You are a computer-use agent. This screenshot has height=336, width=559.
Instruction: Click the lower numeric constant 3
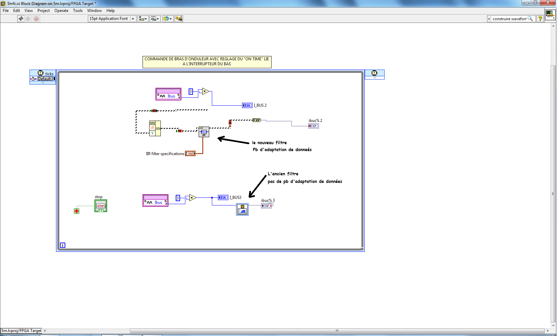[178, 198]
